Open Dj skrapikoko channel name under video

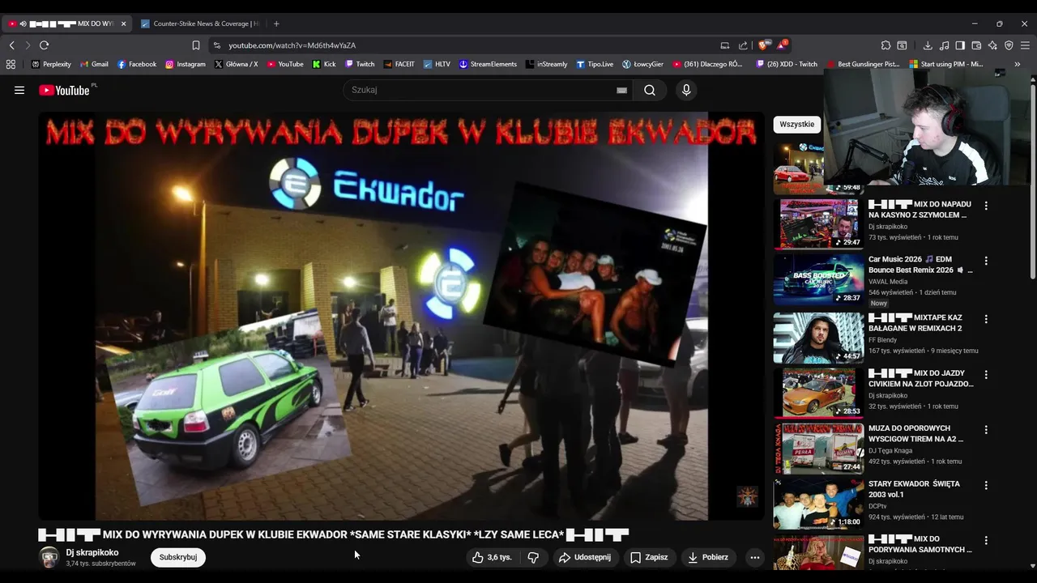coord(92,552)
